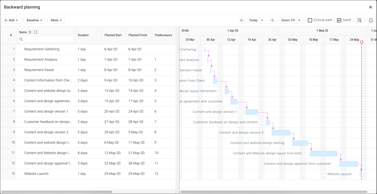Click the Content and design version 1 Gantt bar

[x=252, y=112]
